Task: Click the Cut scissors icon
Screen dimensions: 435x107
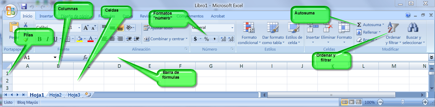Action: point(25,25)
